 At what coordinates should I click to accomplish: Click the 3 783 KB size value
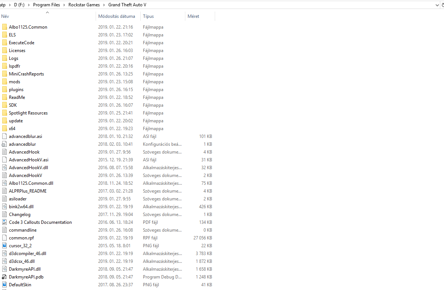pos(204,254)
